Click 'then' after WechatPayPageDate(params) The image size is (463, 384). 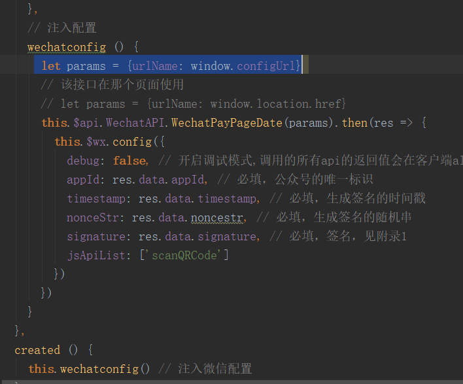354,123
